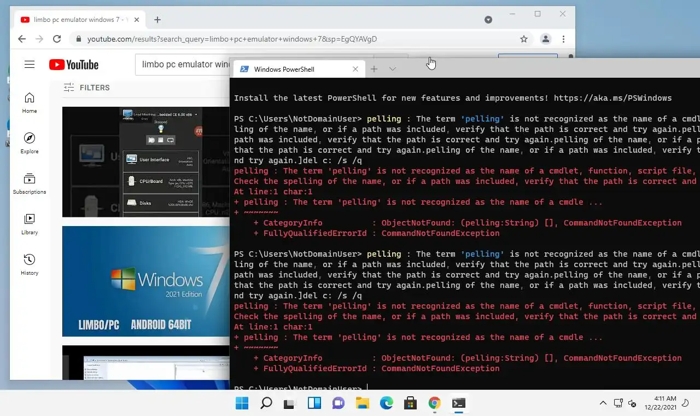This screenshot has height=416, width=700.
Task: Open the Windows 7 2021 Edition thumbnail
Action: point(145,281)
